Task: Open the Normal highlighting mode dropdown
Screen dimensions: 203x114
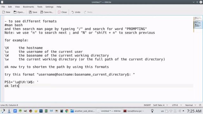Action: 191,105
